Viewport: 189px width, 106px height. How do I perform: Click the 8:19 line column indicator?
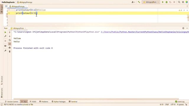pos(162,105)
